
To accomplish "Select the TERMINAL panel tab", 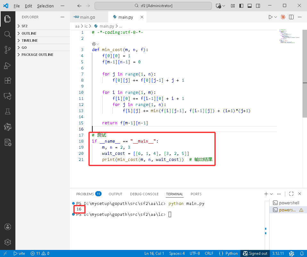I will (x=174, y=194).
